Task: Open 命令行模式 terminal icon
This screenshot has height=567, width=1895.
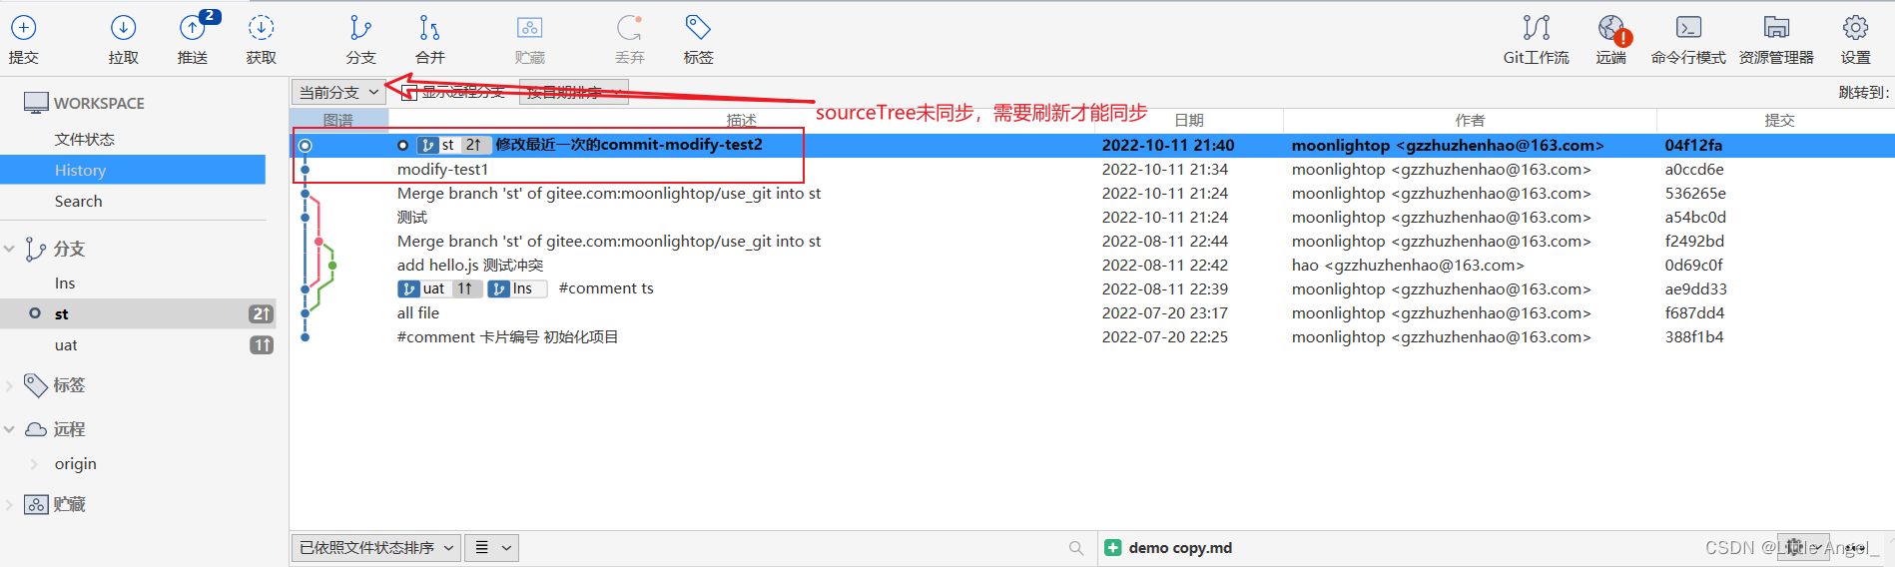Action: [1688, 28]
